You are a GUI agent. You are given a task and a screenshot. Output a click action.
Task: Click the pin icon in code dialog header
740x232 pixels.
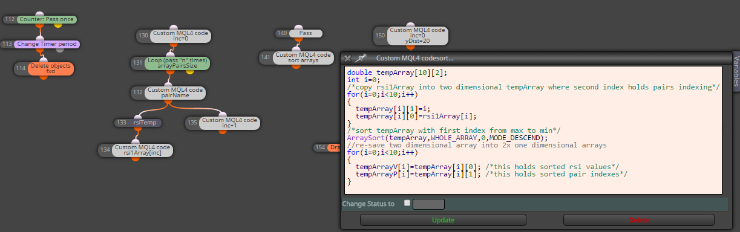click(361, 58)
